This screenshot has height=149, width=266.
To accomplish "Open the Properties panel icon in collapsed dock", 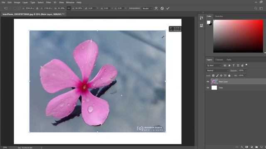I will [x=201, y=25].
